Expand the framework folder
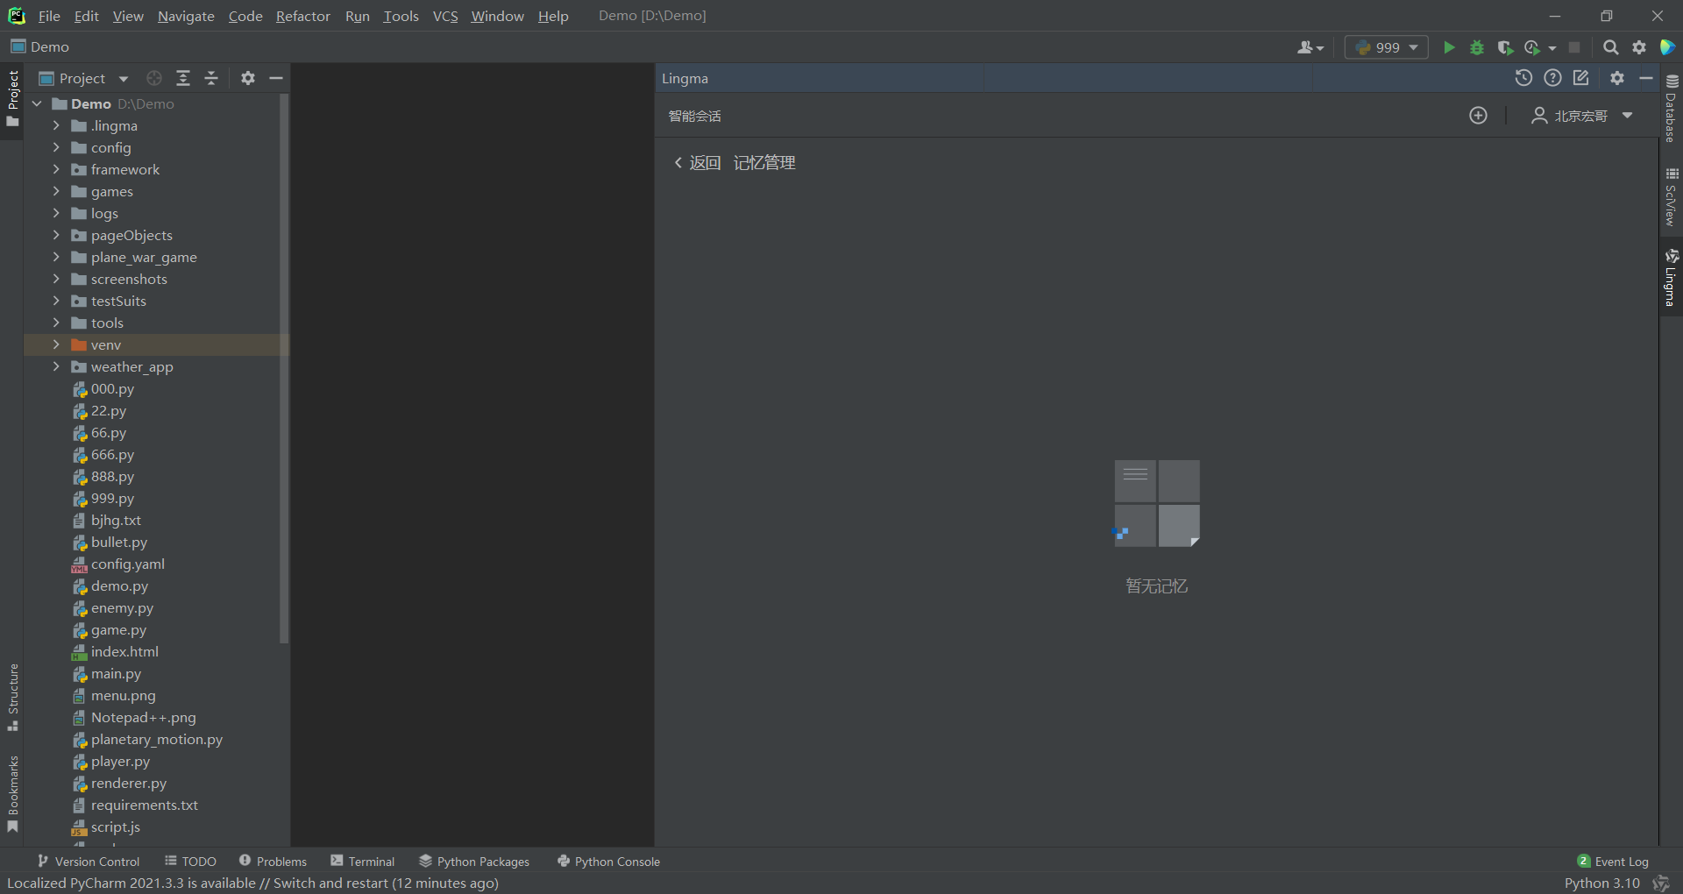The width and height of the screenshot is (1683, 894). click(x=56, y=169)
